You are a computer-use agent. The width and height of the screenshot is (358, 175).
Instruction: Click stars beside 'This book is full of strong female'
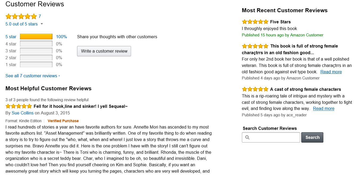tap(255, 46)
